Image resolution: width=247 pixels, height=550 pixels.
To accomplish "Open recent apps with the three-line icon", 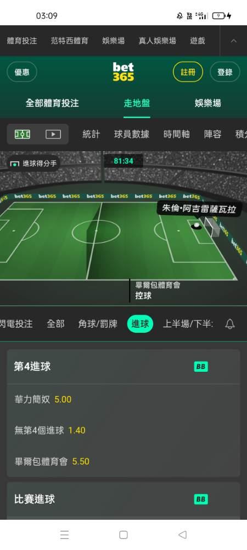I will click(64, 535).
